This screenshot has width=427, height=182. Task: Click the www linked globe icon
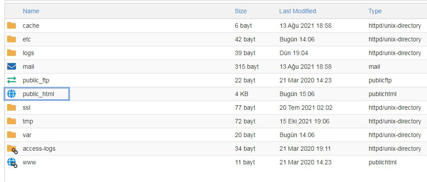point(12,163)
